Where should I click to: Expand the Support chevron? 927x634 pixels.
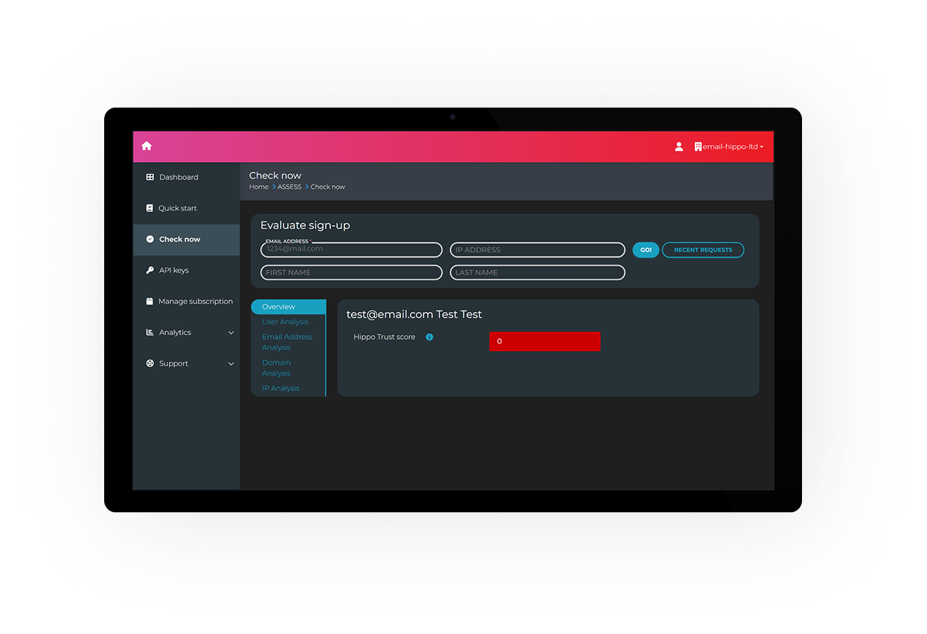pyautogui.click(x=231, y=364)
